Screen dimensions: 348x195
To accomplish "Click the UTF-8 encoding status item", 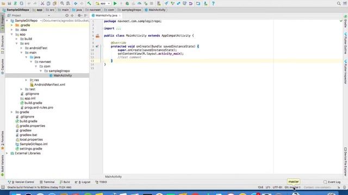I will click(277, 187).
